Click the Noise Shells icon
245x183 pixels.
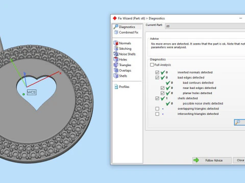[116, 54]
